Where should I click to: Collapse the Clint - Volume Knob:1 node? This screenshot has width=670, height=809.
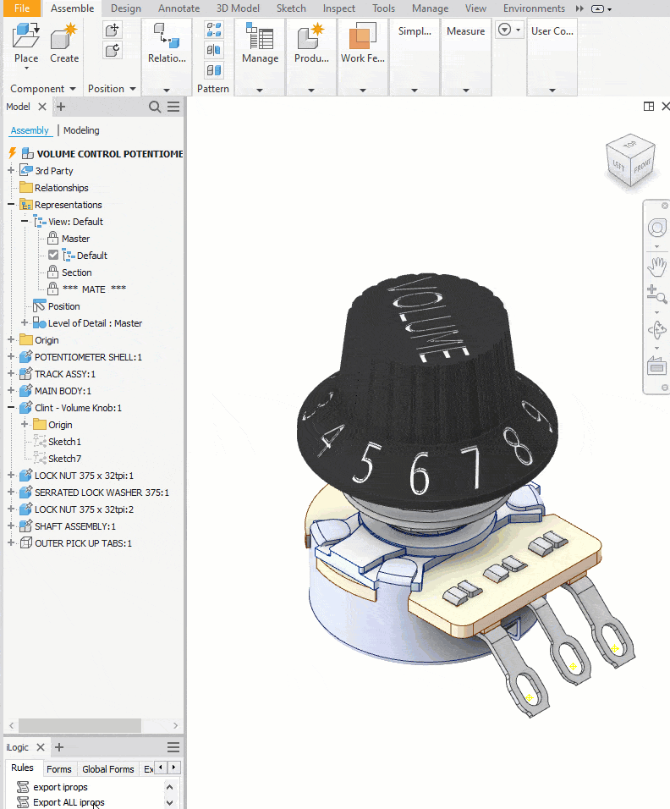(x=12, y=408)
